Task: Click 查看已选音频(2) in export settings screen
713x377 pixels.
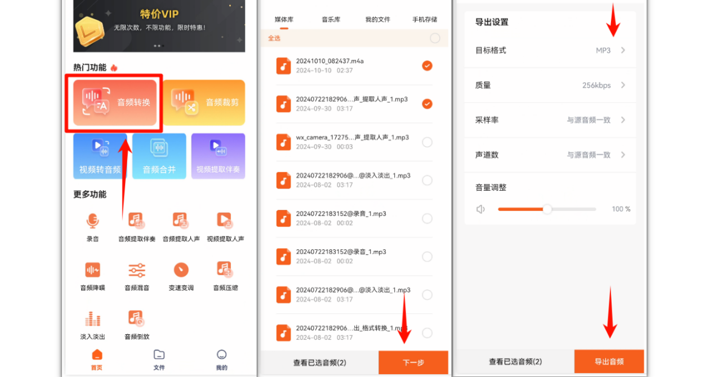Action: click(515, 362)
